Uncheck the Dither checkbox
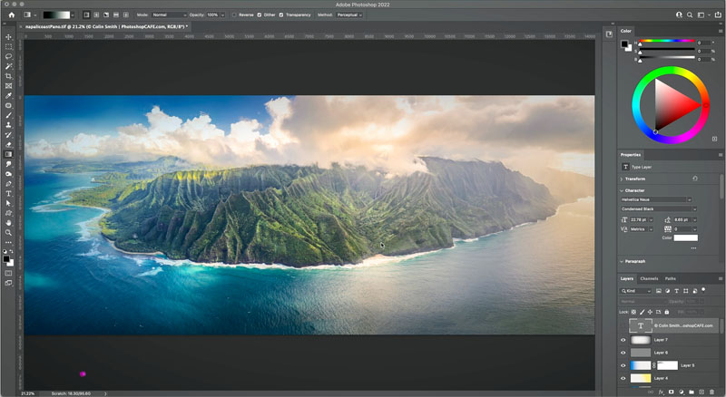Image resolution: width=726 pixels, height=397 pixels. tap(260, 15)
